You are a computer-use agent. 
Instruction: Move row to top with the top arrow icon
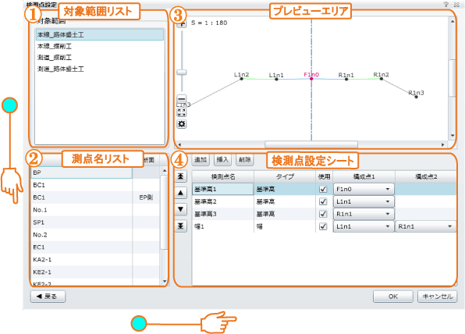pyautogui.click(x=180, y=176)
